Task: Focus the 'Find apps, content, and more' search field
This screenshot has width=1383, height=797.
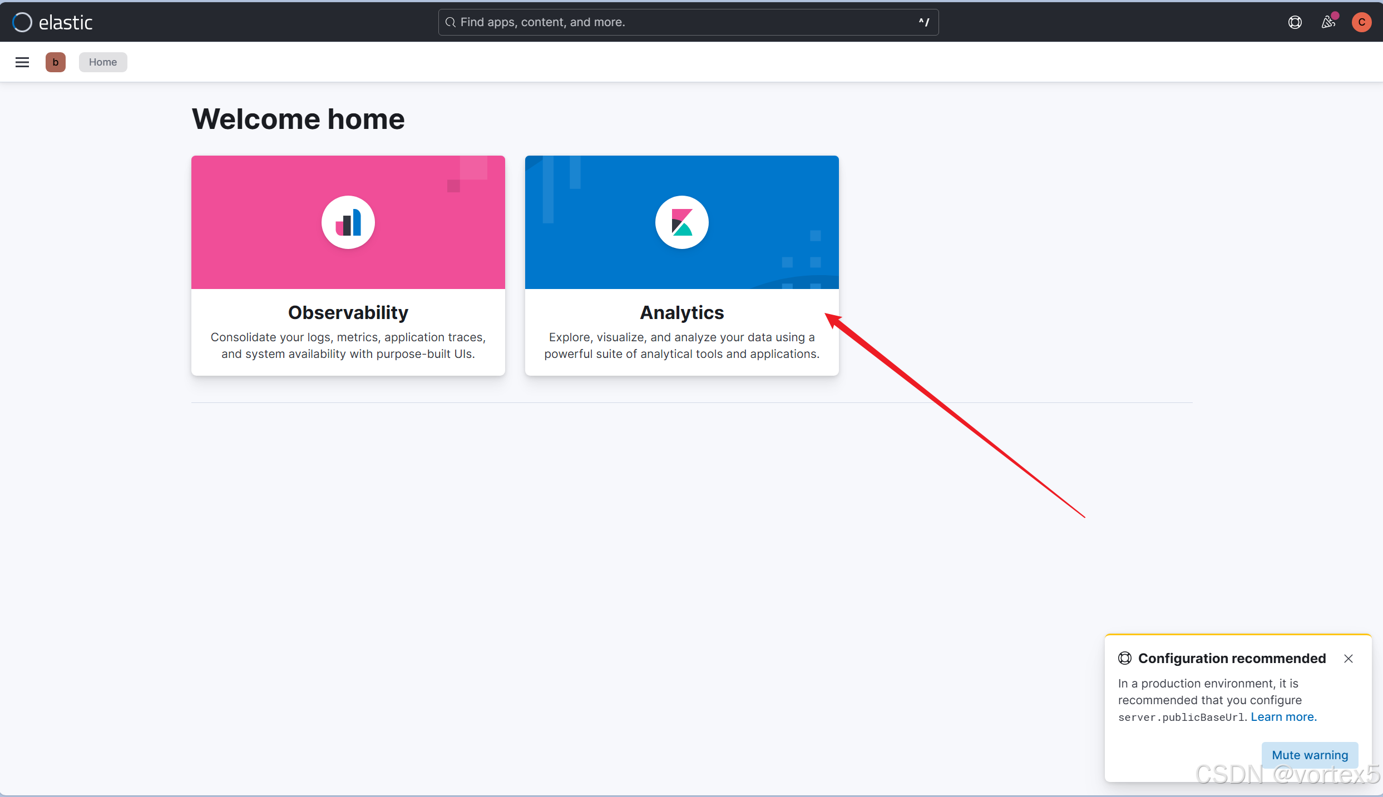Action: point(689,22)
